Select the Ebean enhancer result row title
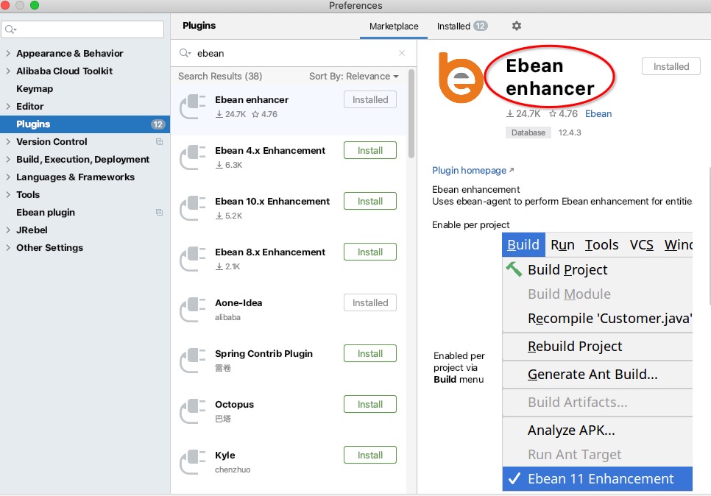Screen dimensions: 711x496 pos(252,100)
